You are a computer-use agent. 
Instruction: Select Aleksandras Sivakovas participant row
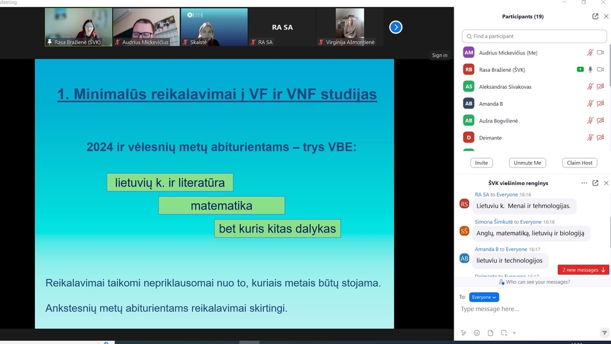point(533,86)
